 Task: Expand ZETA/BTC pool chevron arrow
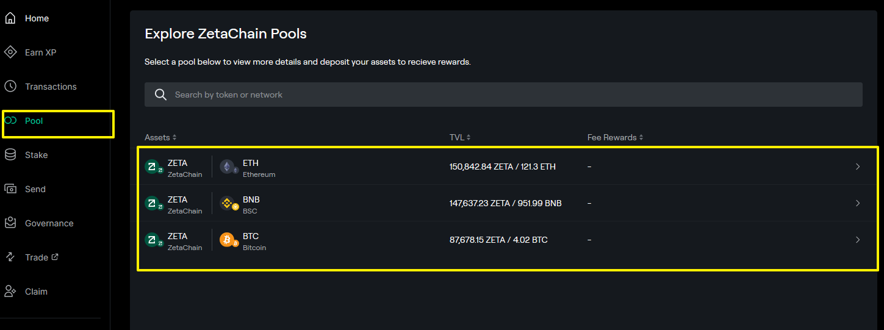[858, 240]
